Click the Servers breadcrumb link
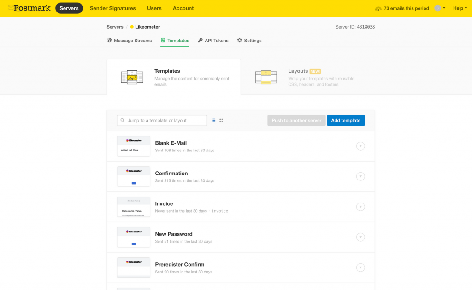Image resolution: width=472 pixels, height=290 pixels. point(115,27)
